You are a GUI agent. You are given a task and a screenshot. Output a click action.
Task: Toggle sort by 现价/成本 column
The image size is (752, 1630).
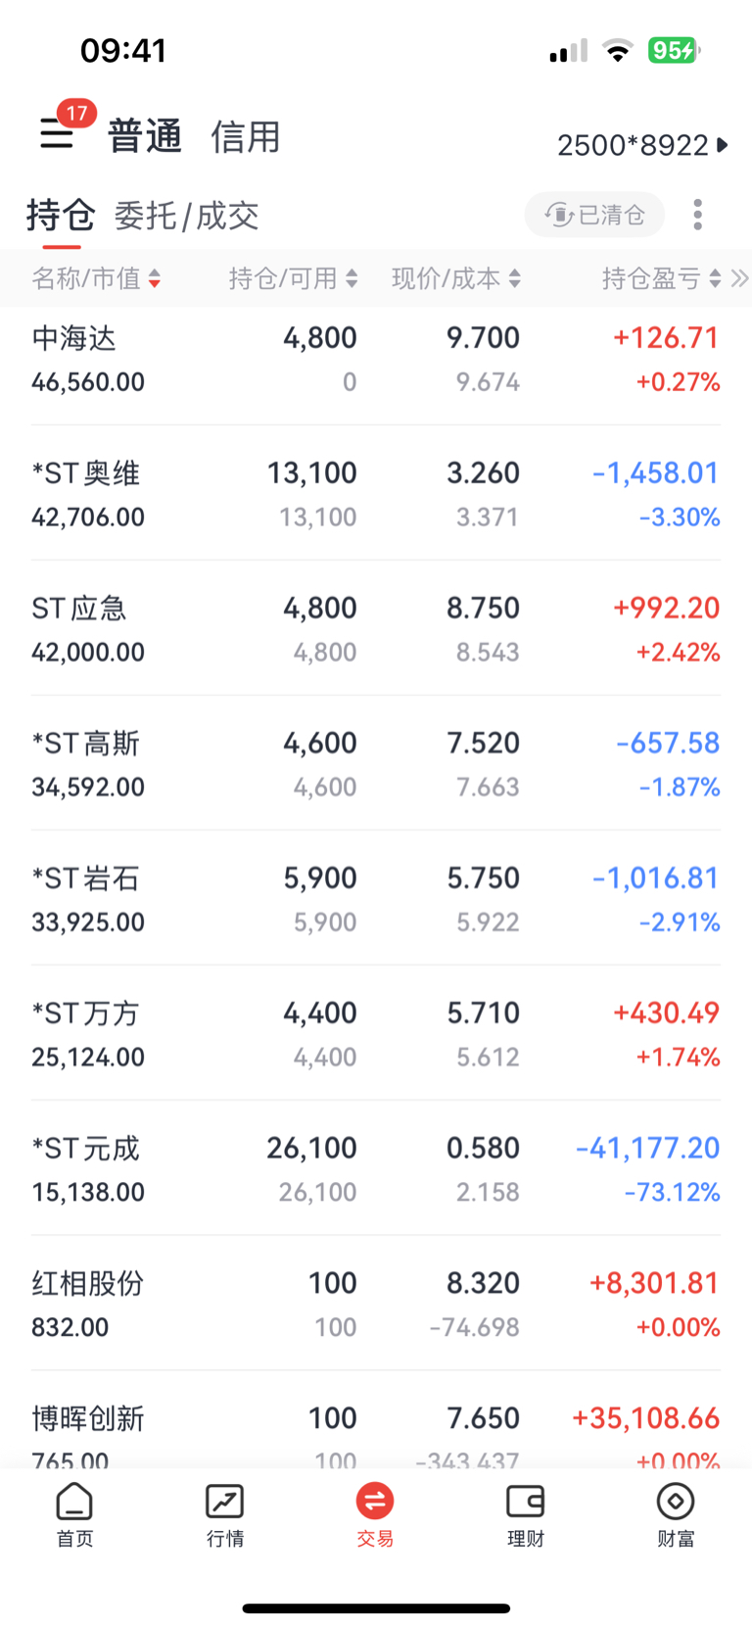(455, 279)
